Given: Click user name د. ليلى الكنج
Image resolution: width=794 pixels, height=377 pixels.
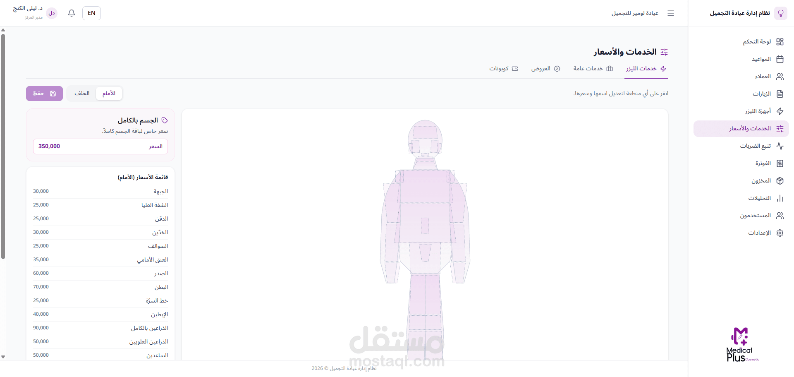Looking at the screenshot, I should [28, 8].
